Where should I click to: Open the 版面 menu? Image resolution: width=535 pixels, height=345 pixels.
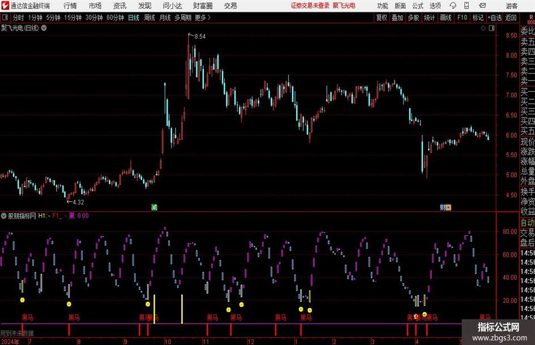[400, 6]
